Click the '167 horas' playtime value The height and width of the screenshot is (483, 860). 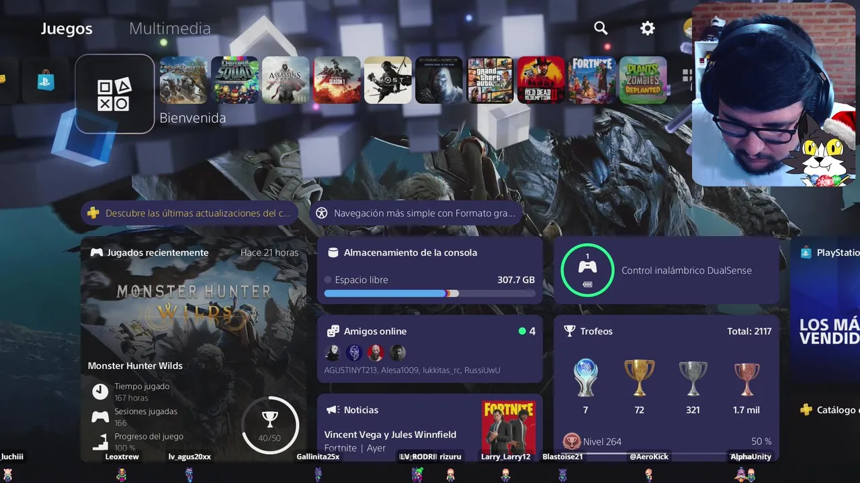(131, 398)
